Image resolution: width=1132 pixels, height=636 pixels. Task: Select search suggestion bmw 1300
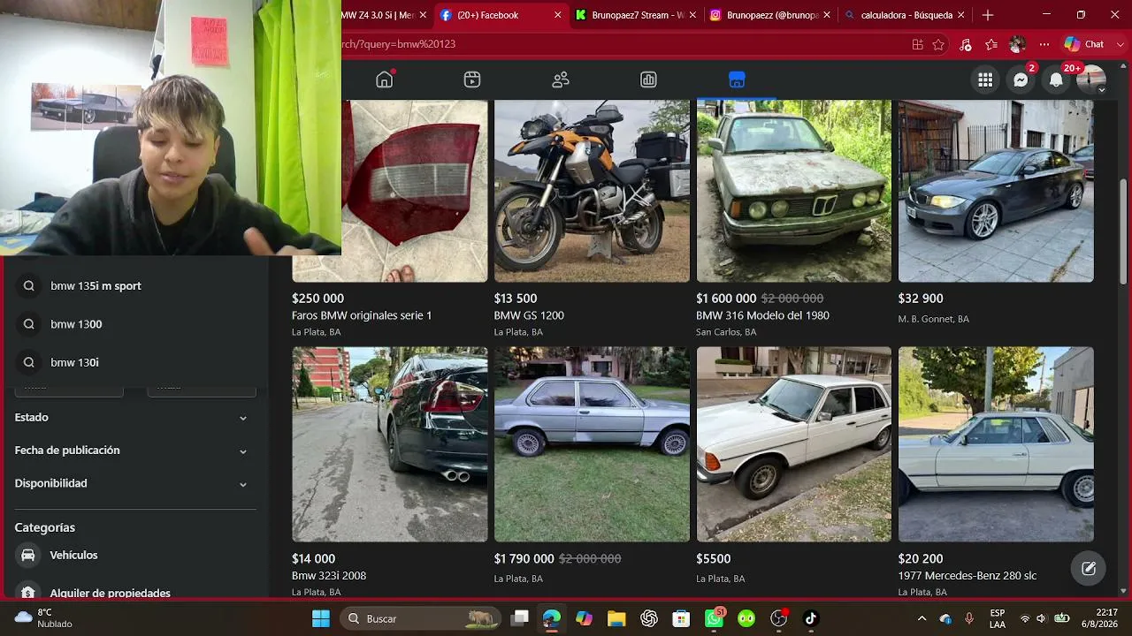(135, 324)
